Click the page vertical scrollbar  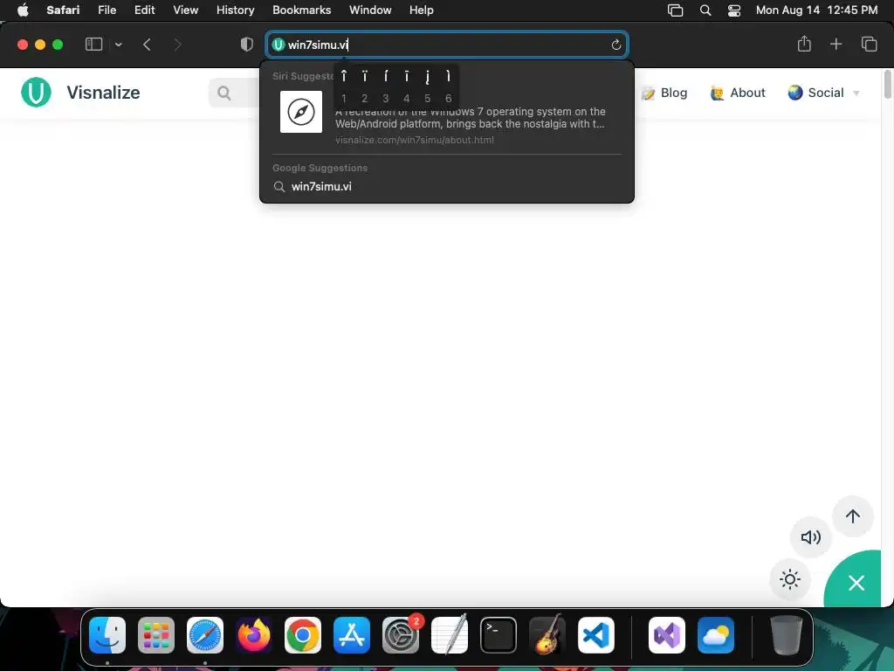click(887, 84)
